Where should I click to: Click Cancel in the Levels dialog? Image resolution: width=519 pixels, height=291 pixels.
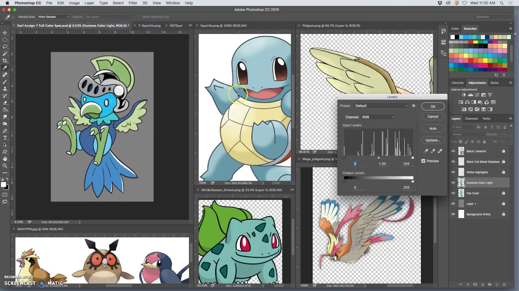(x=433, y=117)
